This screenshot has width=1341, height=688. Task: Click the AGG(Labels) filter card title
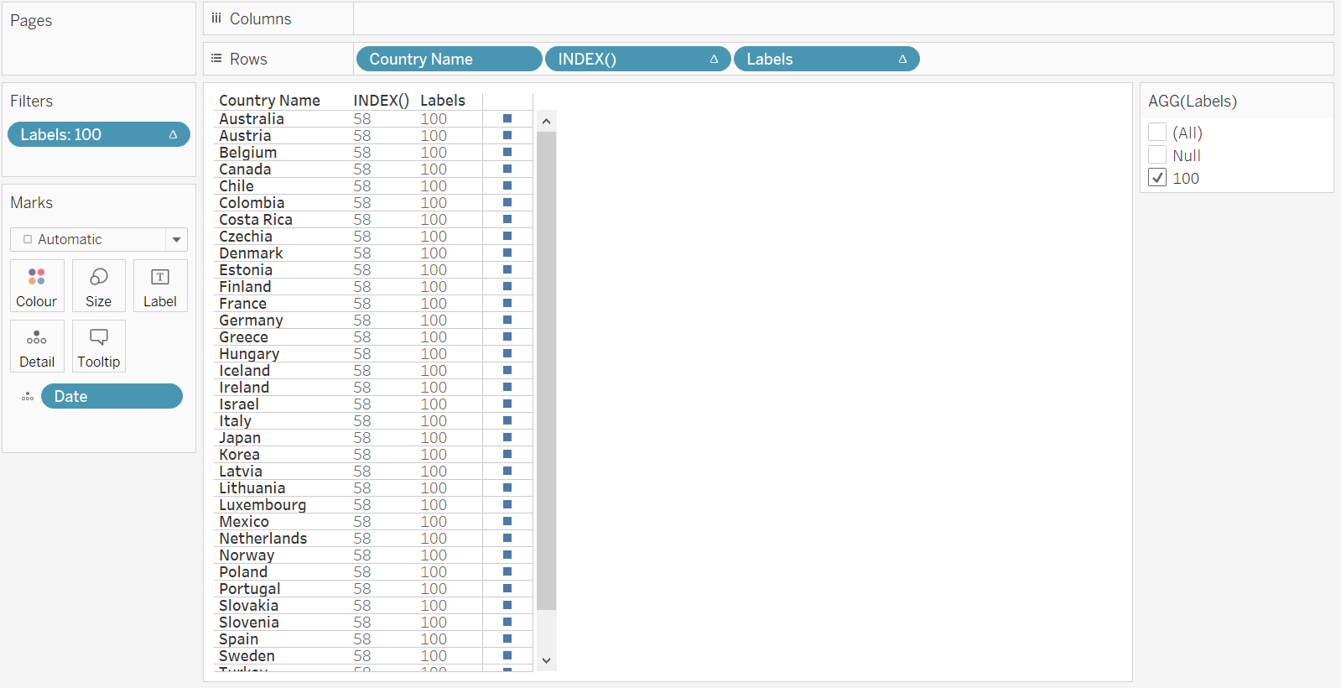pyautogui.click(x=1193, y=102)
